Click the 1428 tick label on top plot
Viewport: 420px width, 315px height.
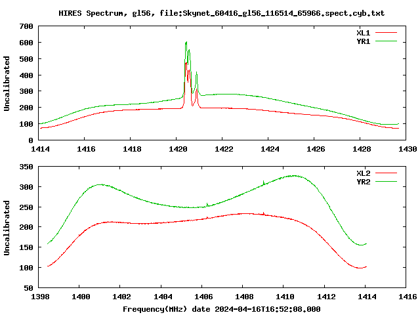(x=362, y=149)
